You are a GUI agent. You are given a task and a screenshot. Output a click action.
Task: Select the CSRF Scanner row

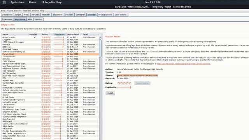[50, 61]
